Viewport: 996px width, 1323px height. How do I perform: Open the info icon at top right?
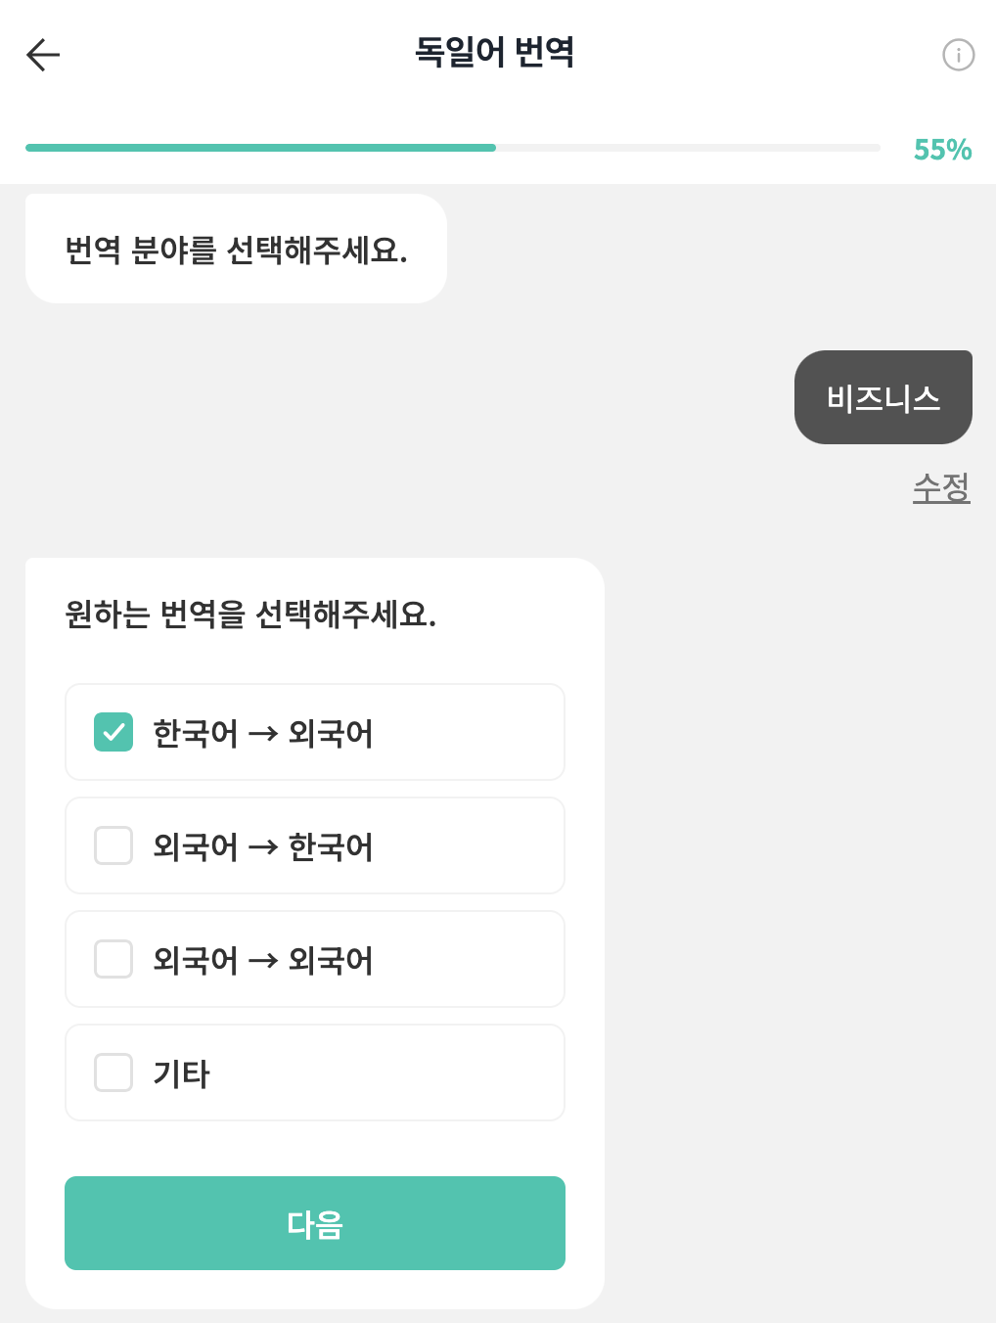click(958, 55)
